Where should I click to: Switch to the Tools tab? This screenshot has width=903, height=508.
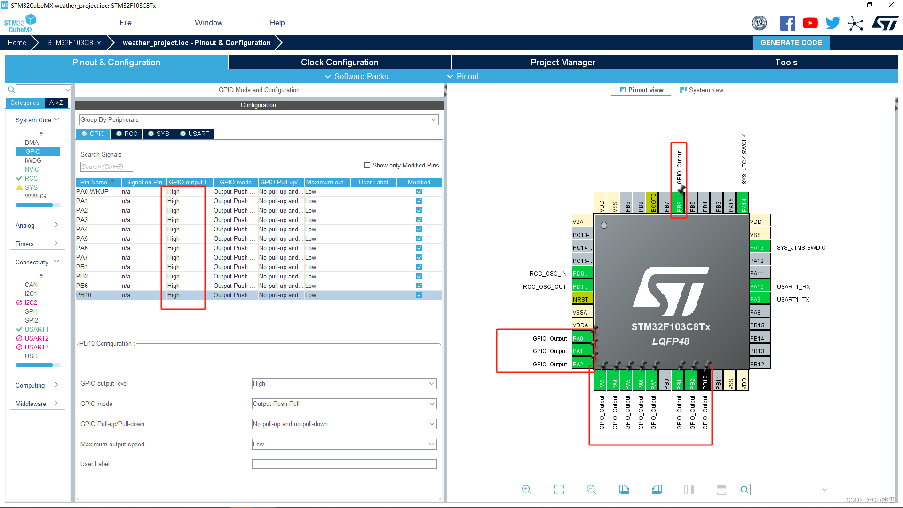click(786, 62)
